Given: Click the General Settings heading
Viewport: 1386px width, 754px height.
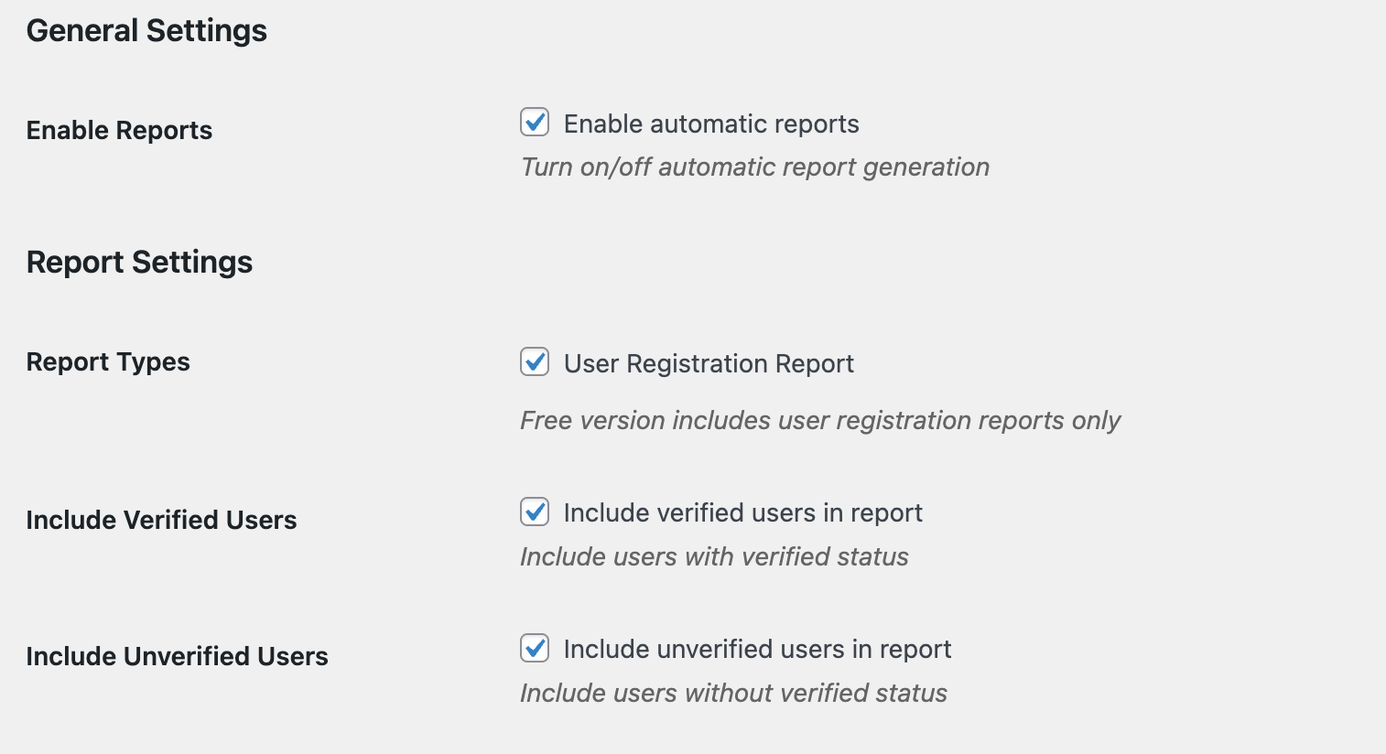Looking at the screenshot, I should (146, 30).
